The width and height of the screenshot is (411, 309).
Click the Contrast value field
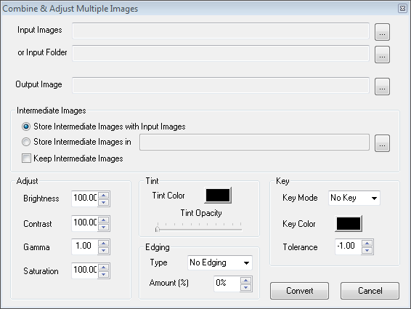(85, 223)
